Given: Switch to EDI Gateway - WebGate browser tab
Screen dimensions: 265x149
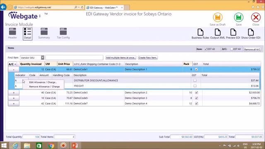Looking at the screenshot, I should coord(104,7).
